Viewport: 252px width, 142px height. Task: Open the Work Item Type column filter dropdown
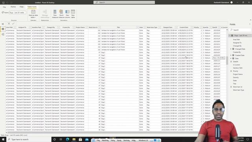tap(159, 27)
